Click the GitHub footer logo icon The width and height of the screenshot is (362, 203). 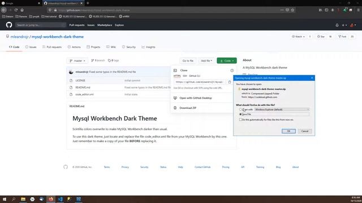(66, 167)
